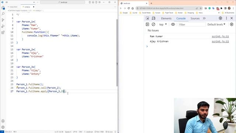Switch to the Console tab in DevTools
The height and width of the screenshot is (133, 236).
tap(181, 18)
